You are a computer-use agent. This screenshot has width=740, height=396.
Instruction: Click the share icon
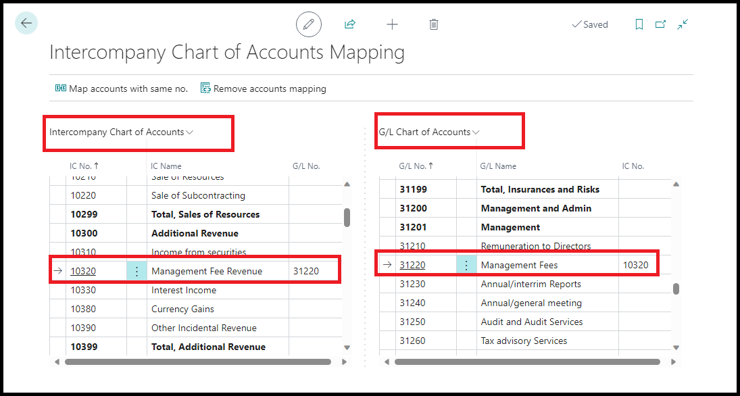350,24
